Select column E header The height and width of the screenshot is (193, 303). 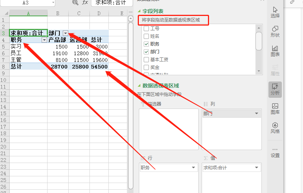click(x=118, y=13)
